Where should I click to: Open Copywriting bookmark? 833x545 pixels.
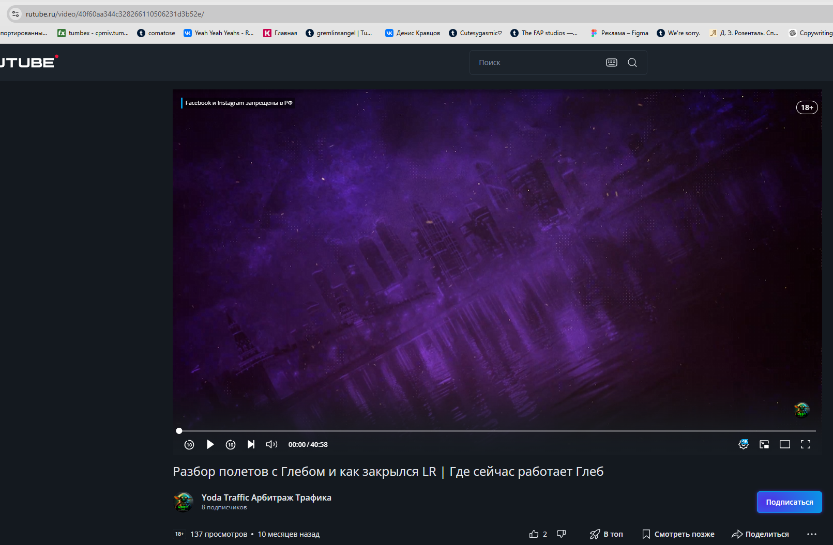(x=811, y=33)
